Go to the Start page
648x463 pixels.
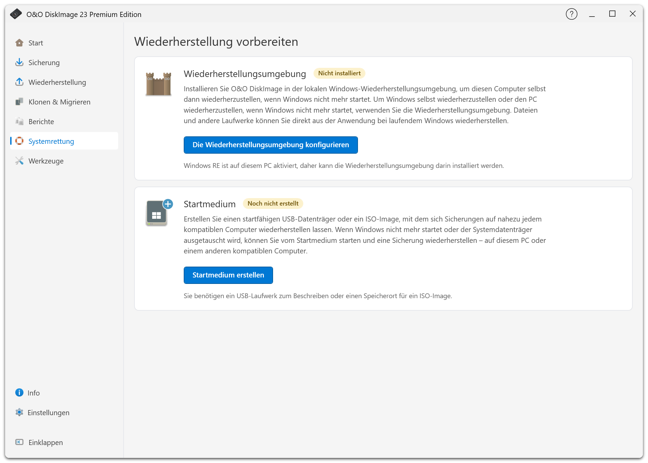coord(64,43)
